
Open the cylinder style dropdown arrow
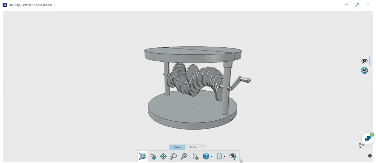224,156
